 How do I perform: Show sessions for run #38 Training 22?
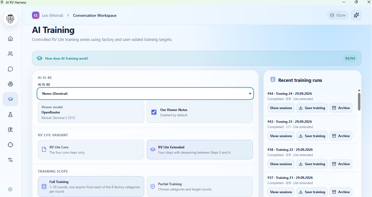(281, 164)
